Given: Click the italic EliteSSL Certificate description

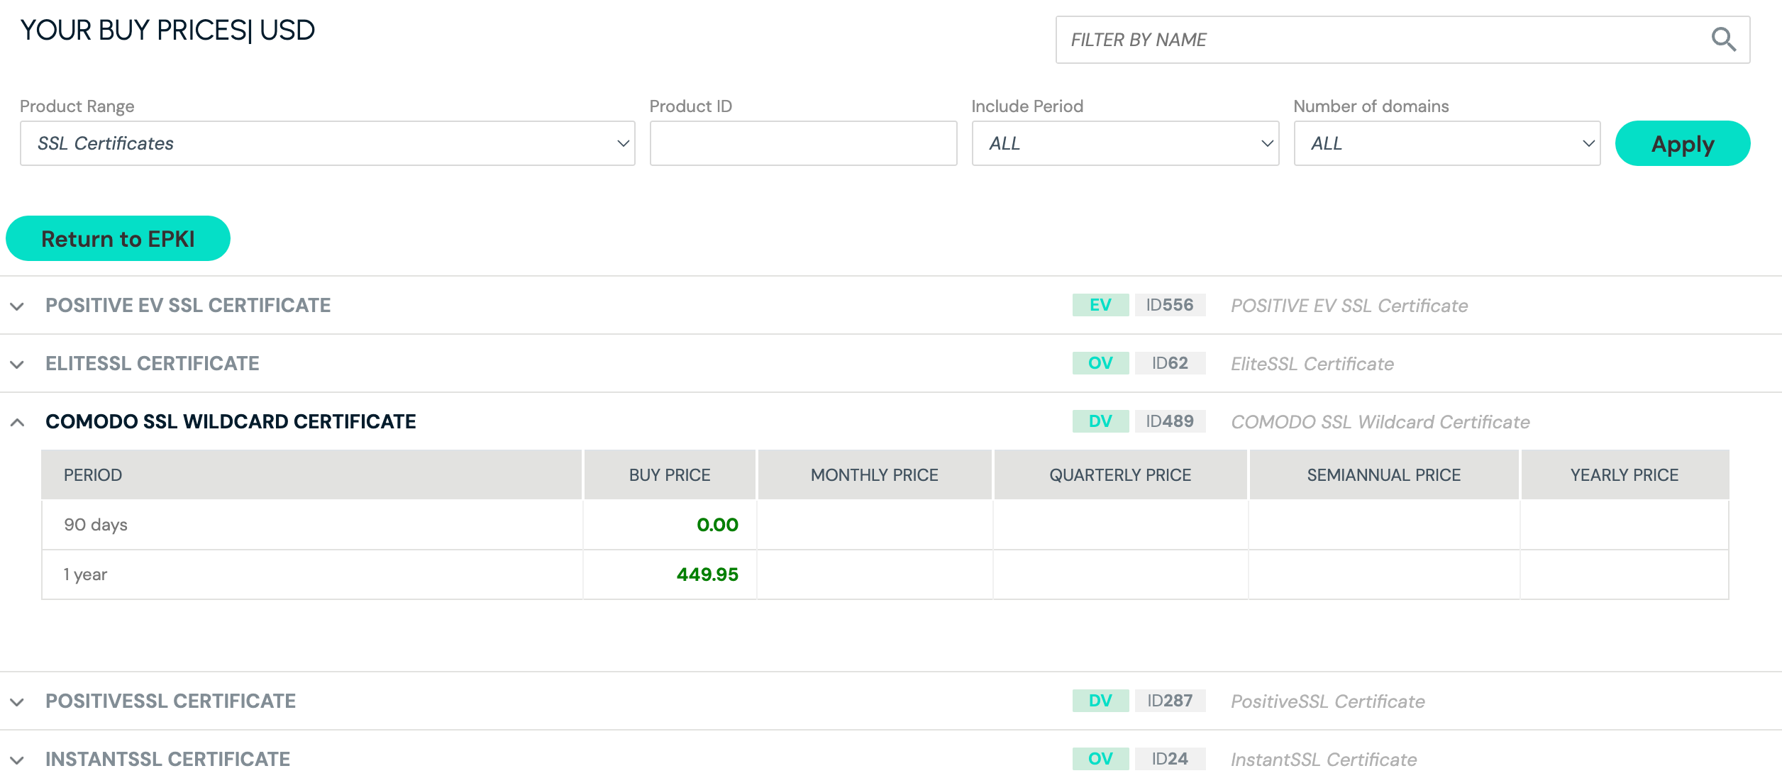Looking at the screenshot, I should click(1312, 364).
